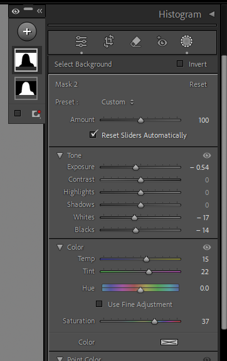Click the Whites slider handle

[x=134, y=218]
